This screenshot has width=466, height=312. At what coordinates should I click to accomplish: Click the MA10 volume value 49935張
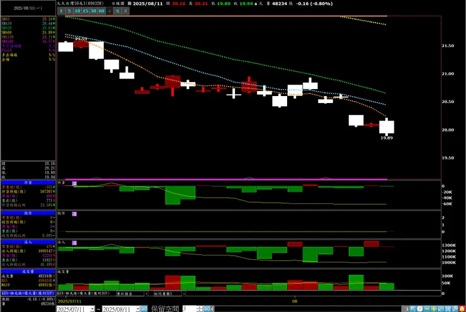coord(46,285)
